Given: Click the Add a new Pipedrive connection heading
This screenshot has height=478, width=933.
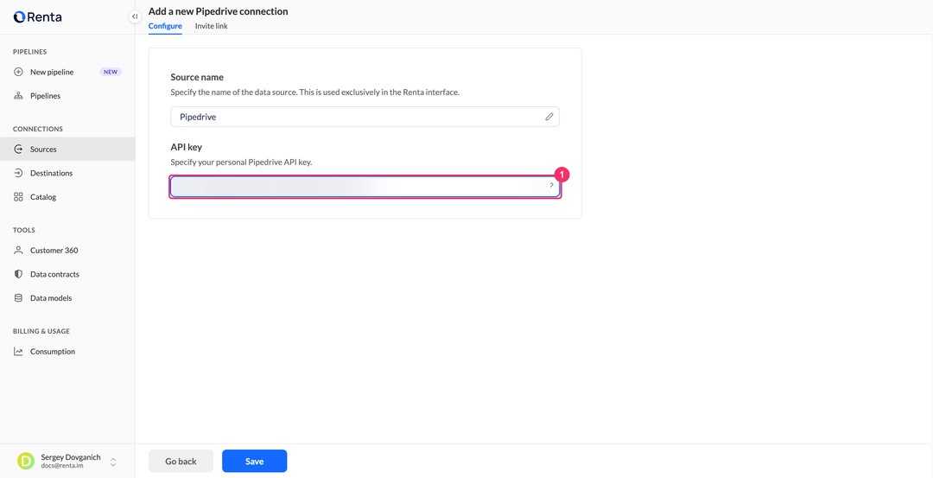Looking at the screenshot, I should coord(218,11).
